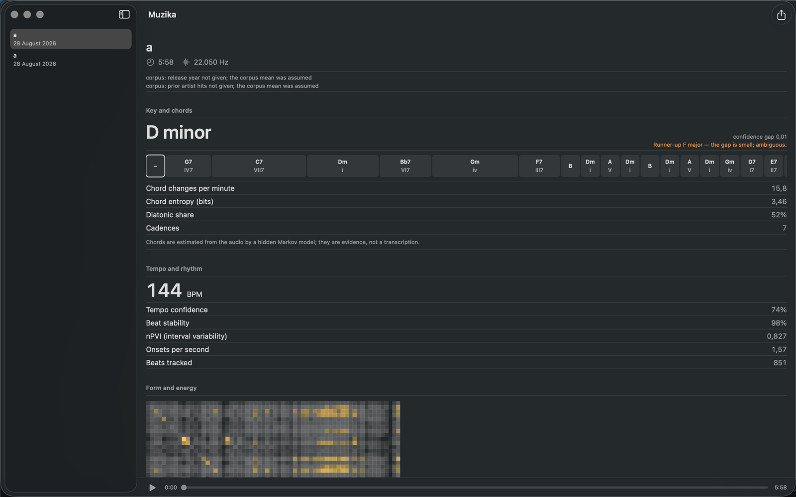Click the 'Cadences' row

(466, 228)
